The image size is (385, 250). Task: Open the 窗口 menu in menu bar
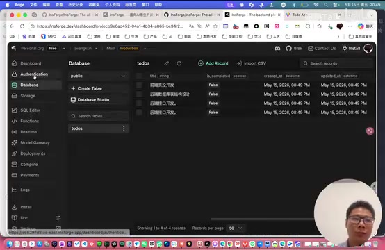pyautogui.click(x=145, y=5)
